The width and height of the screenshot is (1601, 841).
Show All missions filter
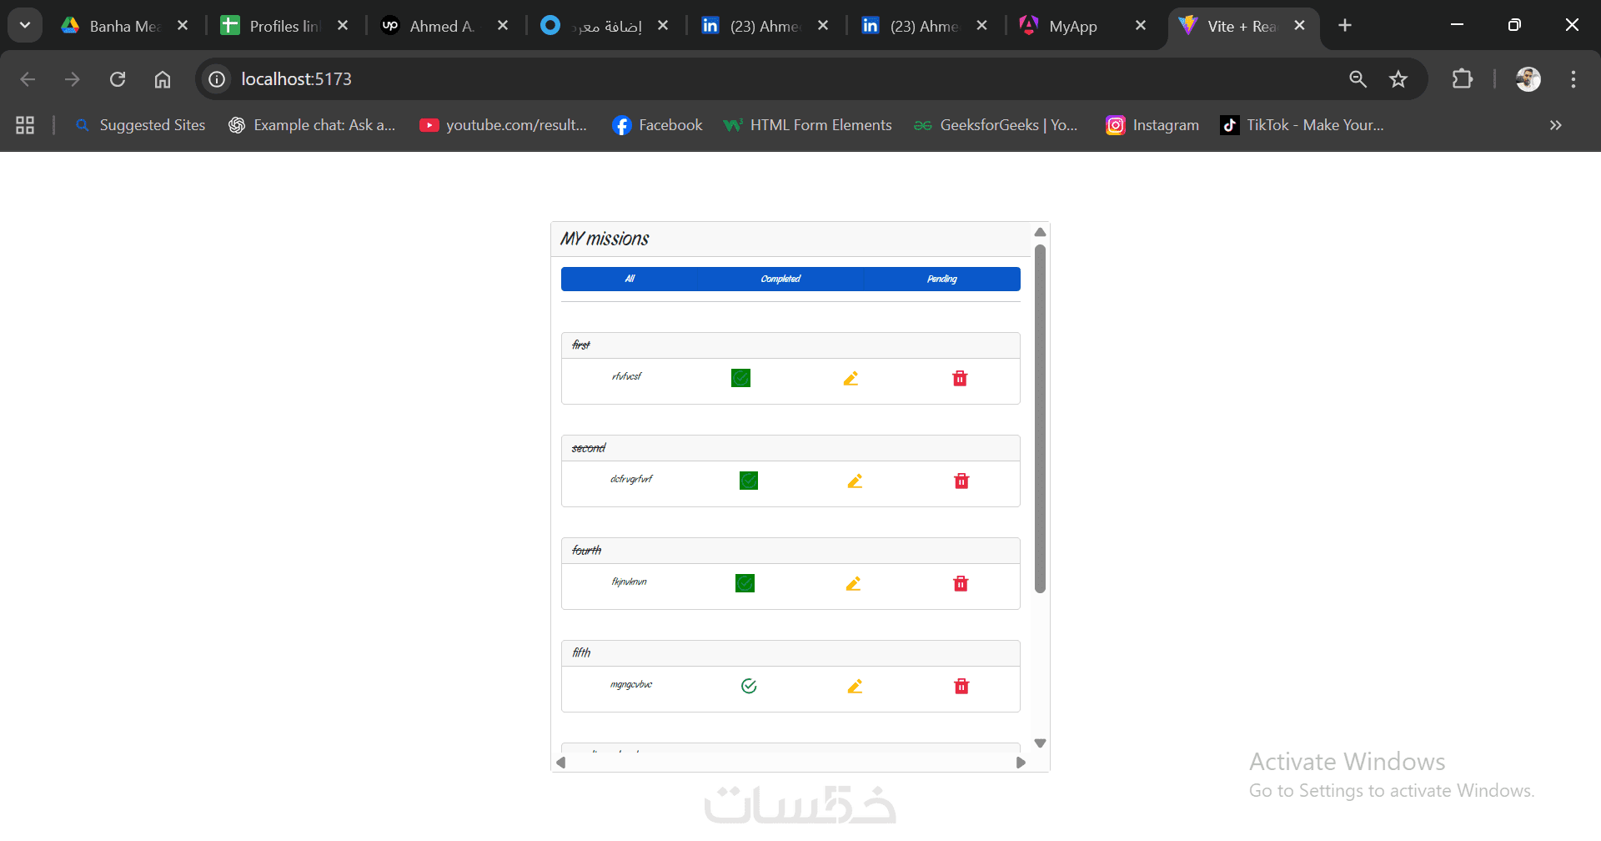pos(630,279)
